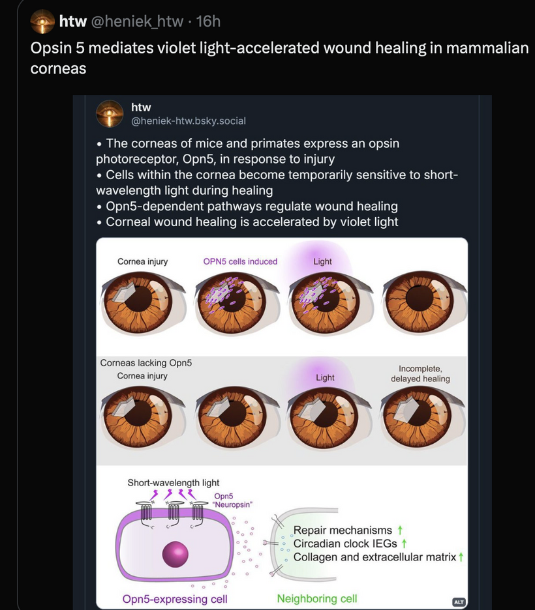Click the htw profile avatar on tweet
Screen dimensions: 535x610
point(43,22)
